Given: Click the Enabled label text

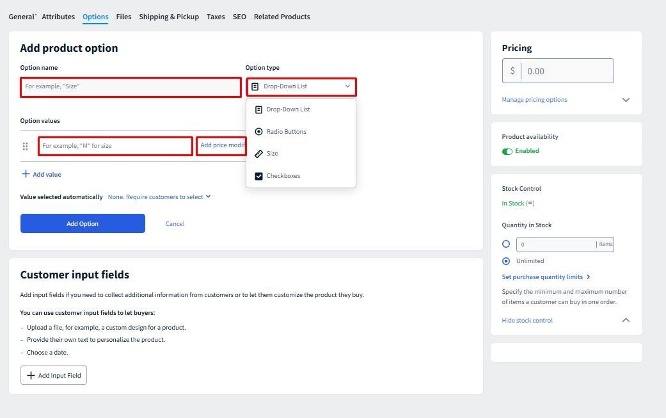Looking at the screenshot, I should [527, 151].
